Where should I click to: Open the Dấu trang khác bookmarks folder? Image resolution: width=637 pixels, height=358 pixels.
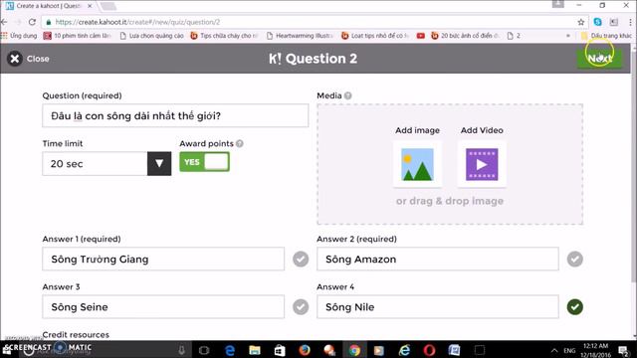(606, 36)
